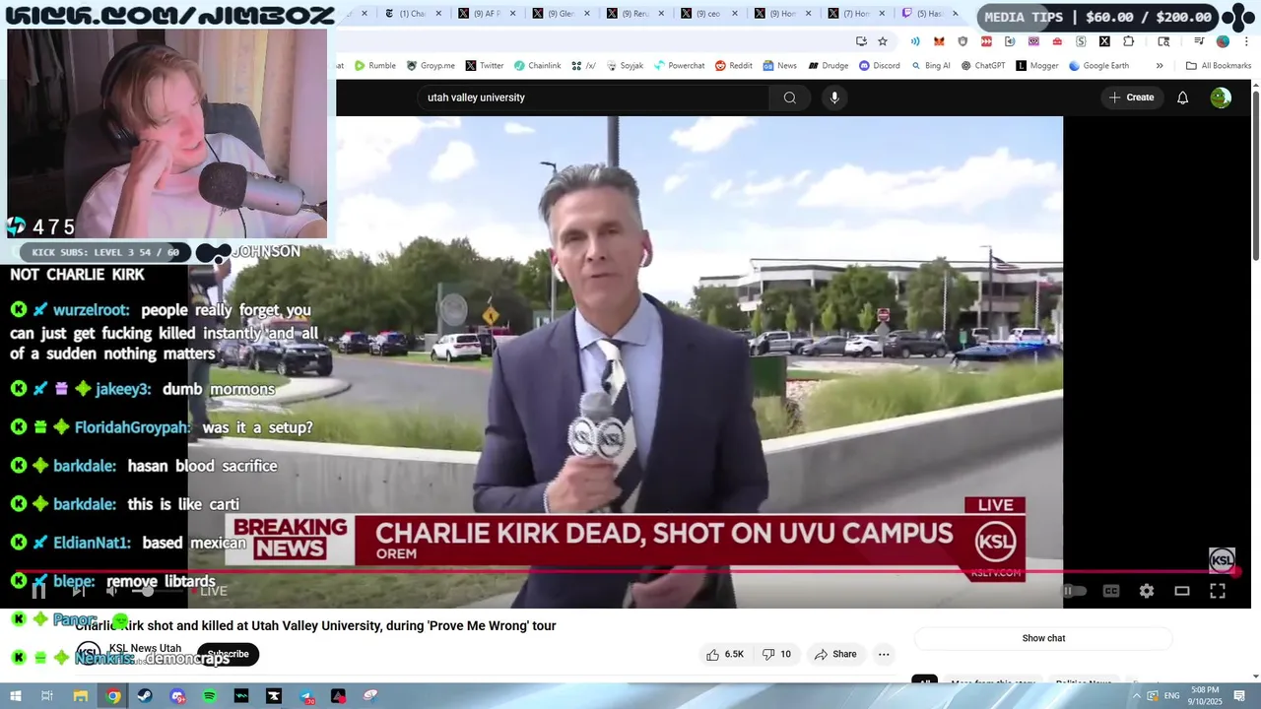Screen dimensions: 1261x709
Task: Click the Show chat button
Action: [1043, 638]
